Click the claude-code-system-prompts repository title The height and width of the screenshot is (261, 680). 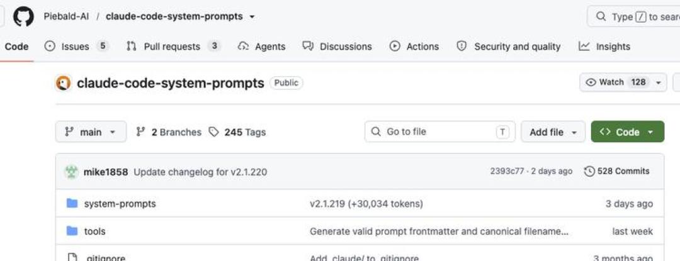[171, 82]
